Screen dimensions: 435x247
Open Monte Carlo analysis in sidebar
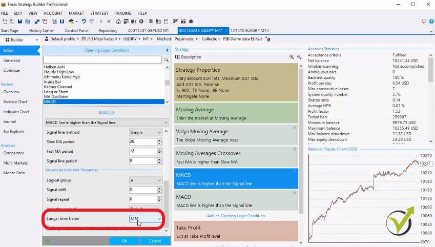pos(14,173)
